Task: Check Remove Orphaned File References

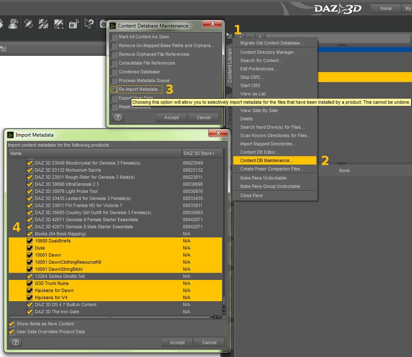Action: [x=114, y=55]
